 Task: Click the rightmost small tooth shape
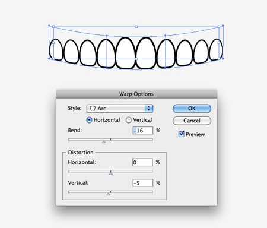(216, 49)
